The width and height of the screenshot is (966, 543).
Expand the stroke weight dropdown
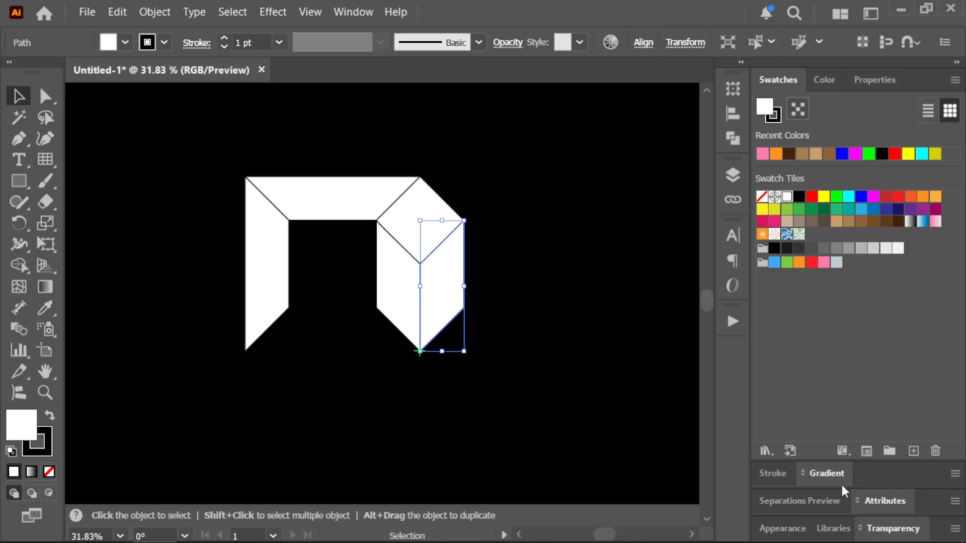279,42
